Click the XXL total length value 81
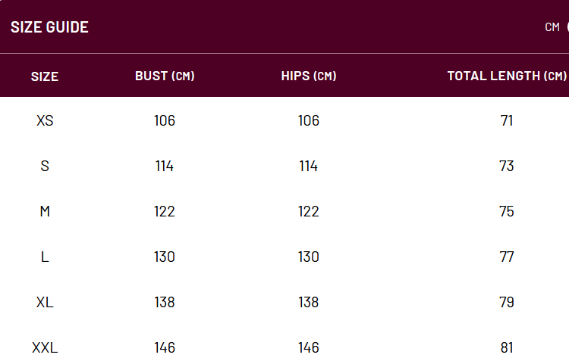This screenshot has width=569, height=361. coord(507,347)
